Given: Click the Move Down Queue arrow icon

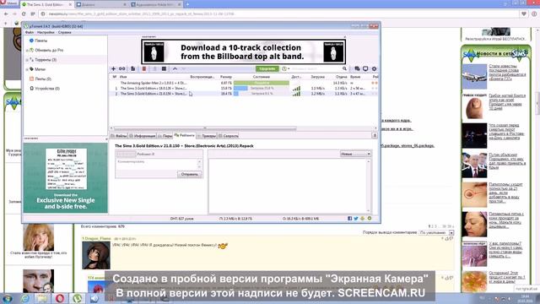Looking at the screenshot, I should click(x=184, y=69).
